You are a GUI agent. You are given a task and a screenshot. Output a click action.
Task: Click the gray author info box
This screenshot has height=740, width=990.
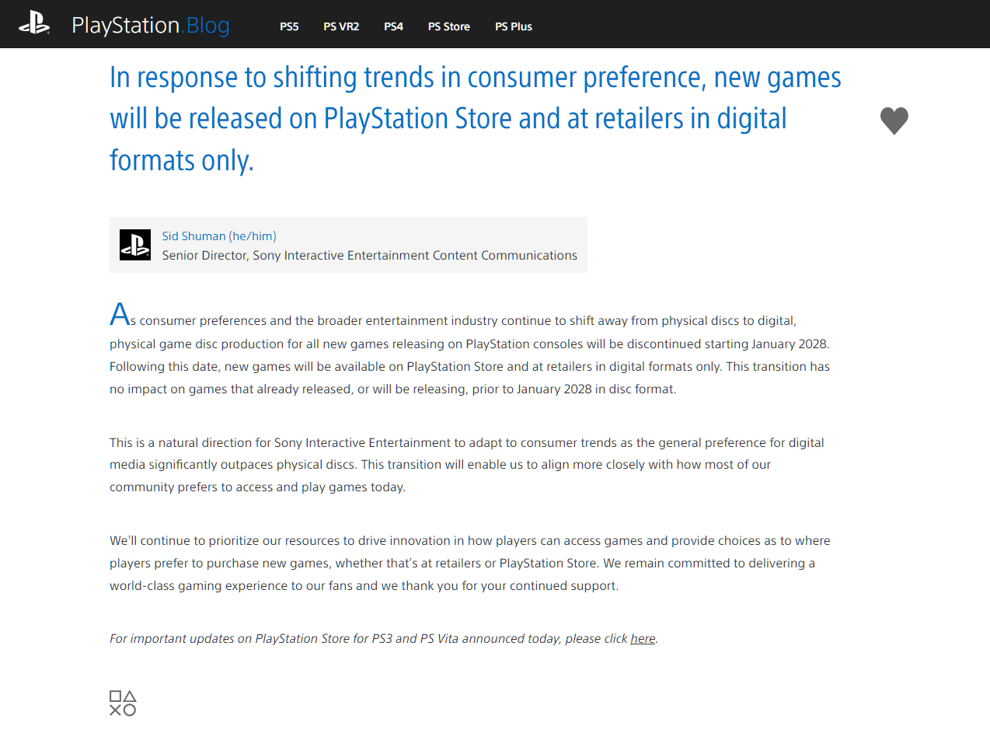348,245
